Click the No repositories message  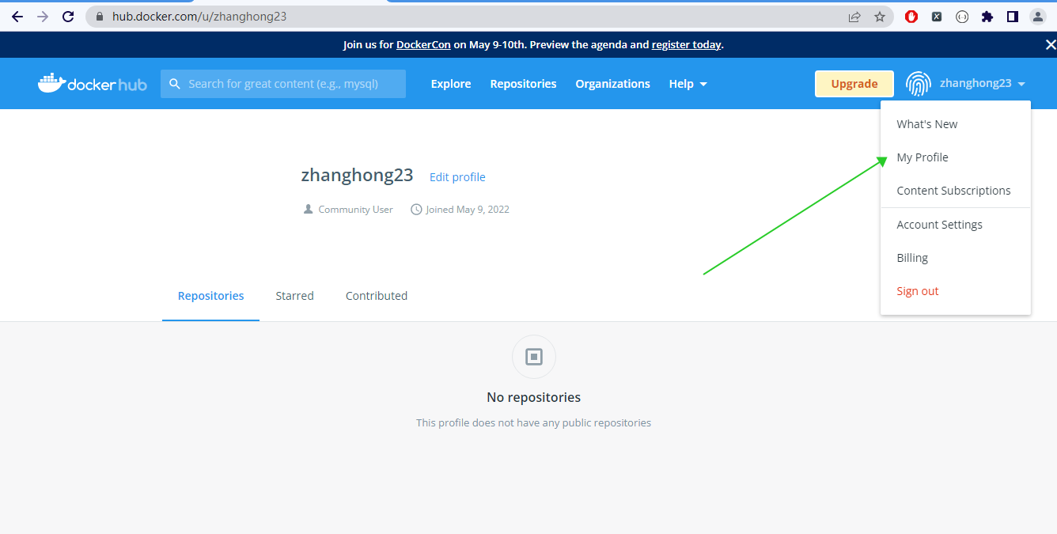click(x=534, y=397)
